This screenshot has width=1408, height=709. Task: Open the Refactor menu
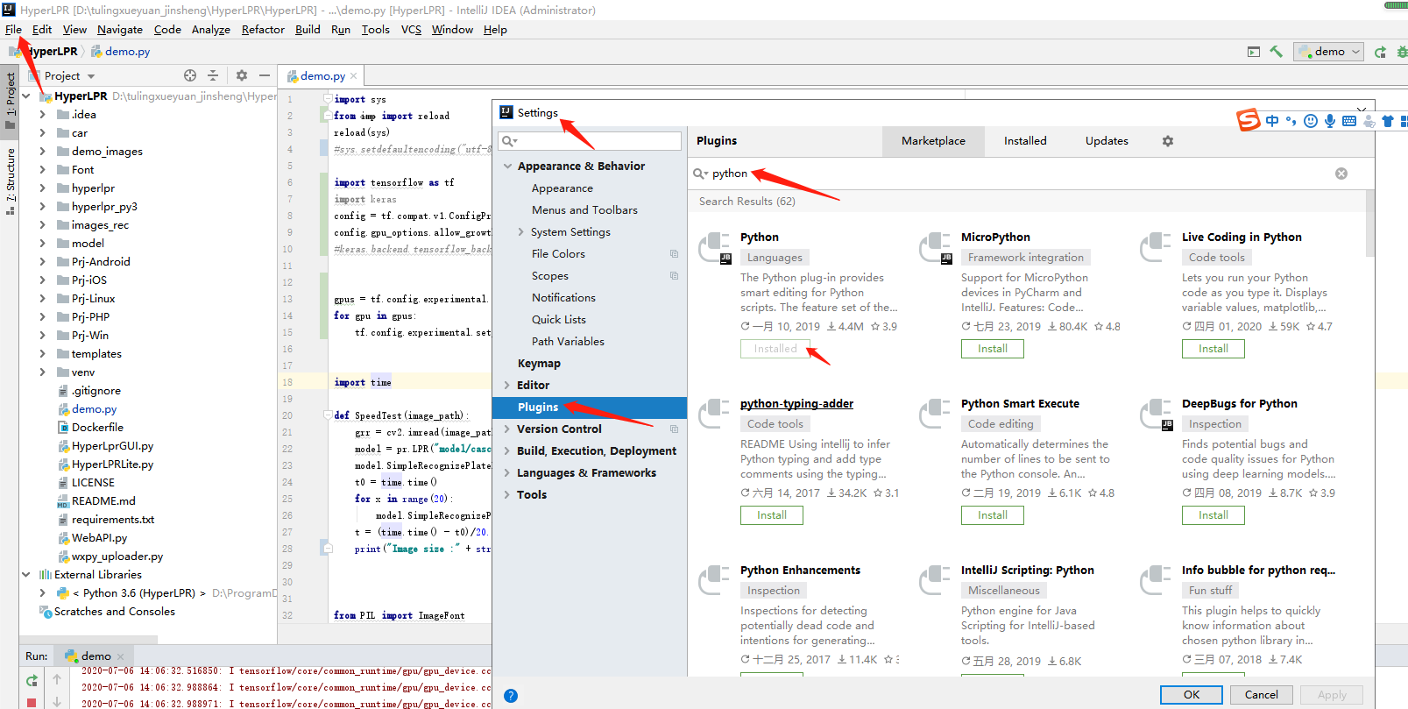(x=263, y=30)
